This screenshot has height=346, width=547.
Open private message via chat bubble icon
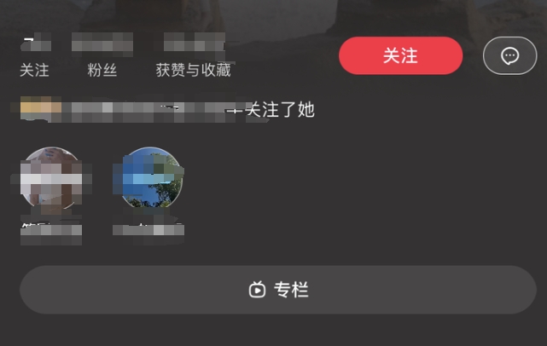(x=509, y=55)
